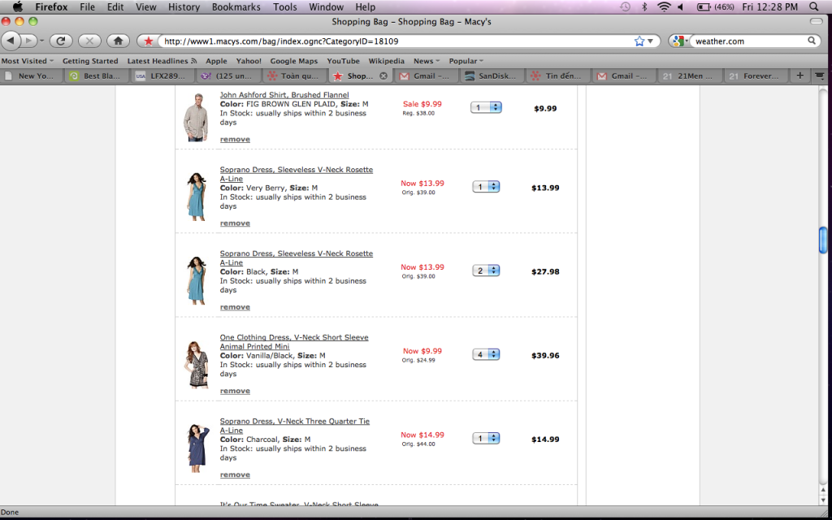This screenshot has height=520, width=832.
Task: Click the browser Back button
Action: pyautogui.click(x=11, y=41)
